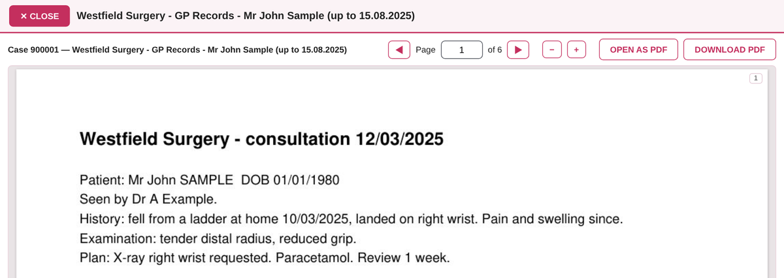Zoom out with the minus button
Image resolution: width=784 pixels, height=278 pixels.
[x=552, y=50]
